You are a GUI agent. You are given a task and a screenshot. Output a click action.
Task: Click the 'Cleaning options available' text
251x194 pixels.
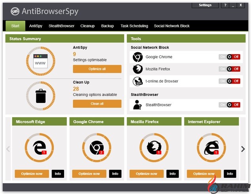click(x=95, y=95)
